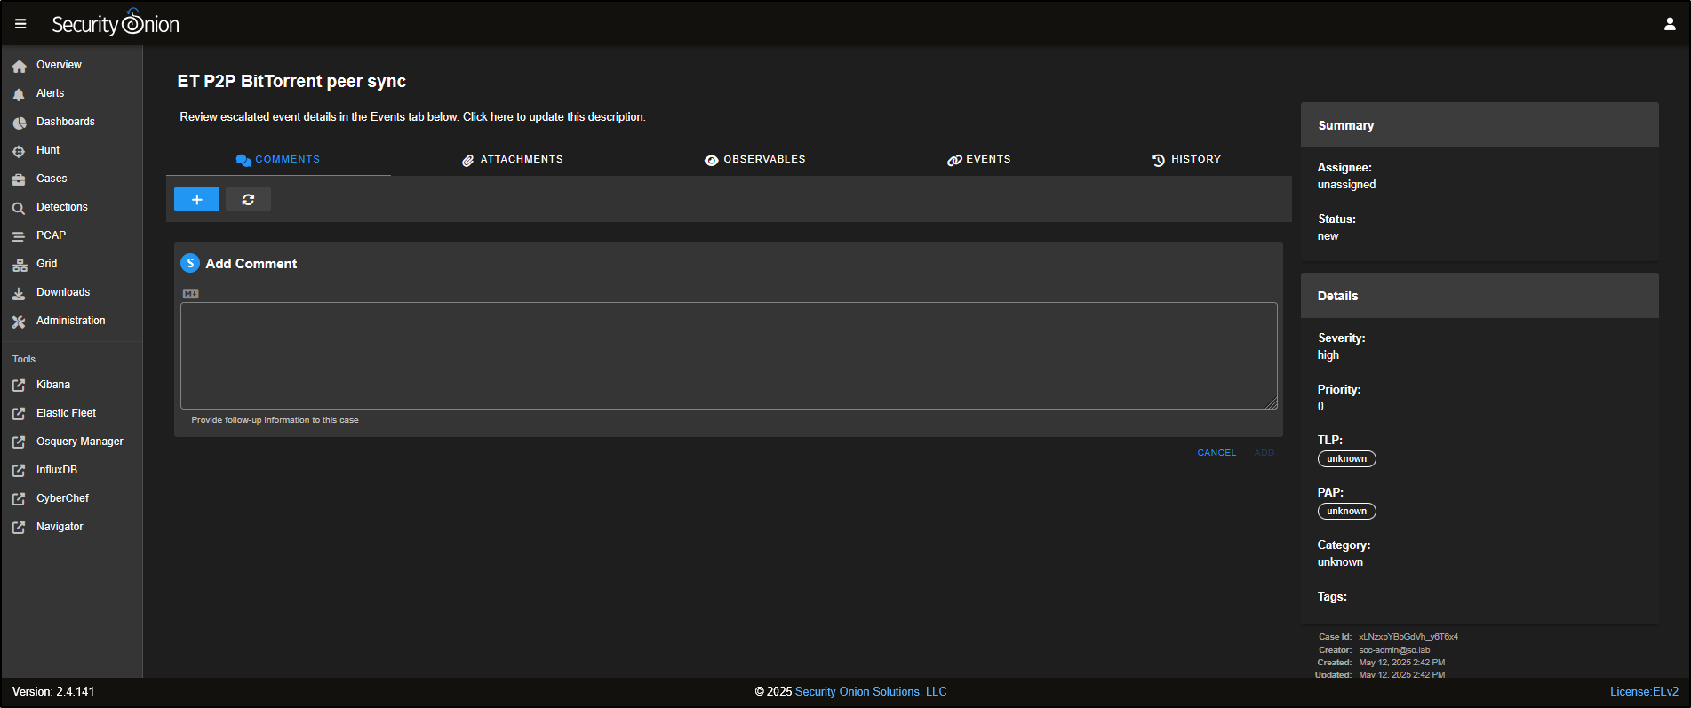Launch CyberChef from Tools
Image resolution: width=1691 pixels, height=708 pixels.
click(62, 498)
